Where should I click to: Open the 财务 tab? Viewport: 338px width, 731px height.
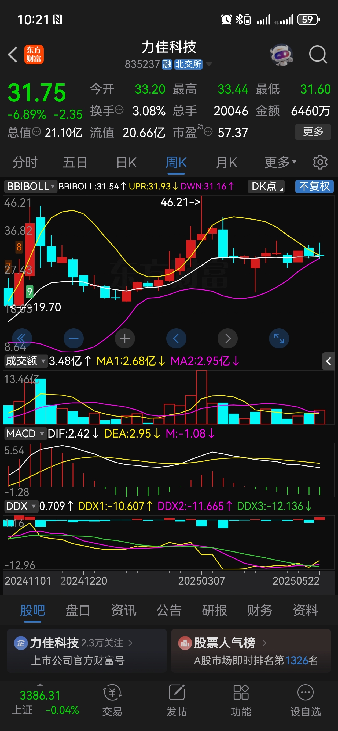click(260, 610)
